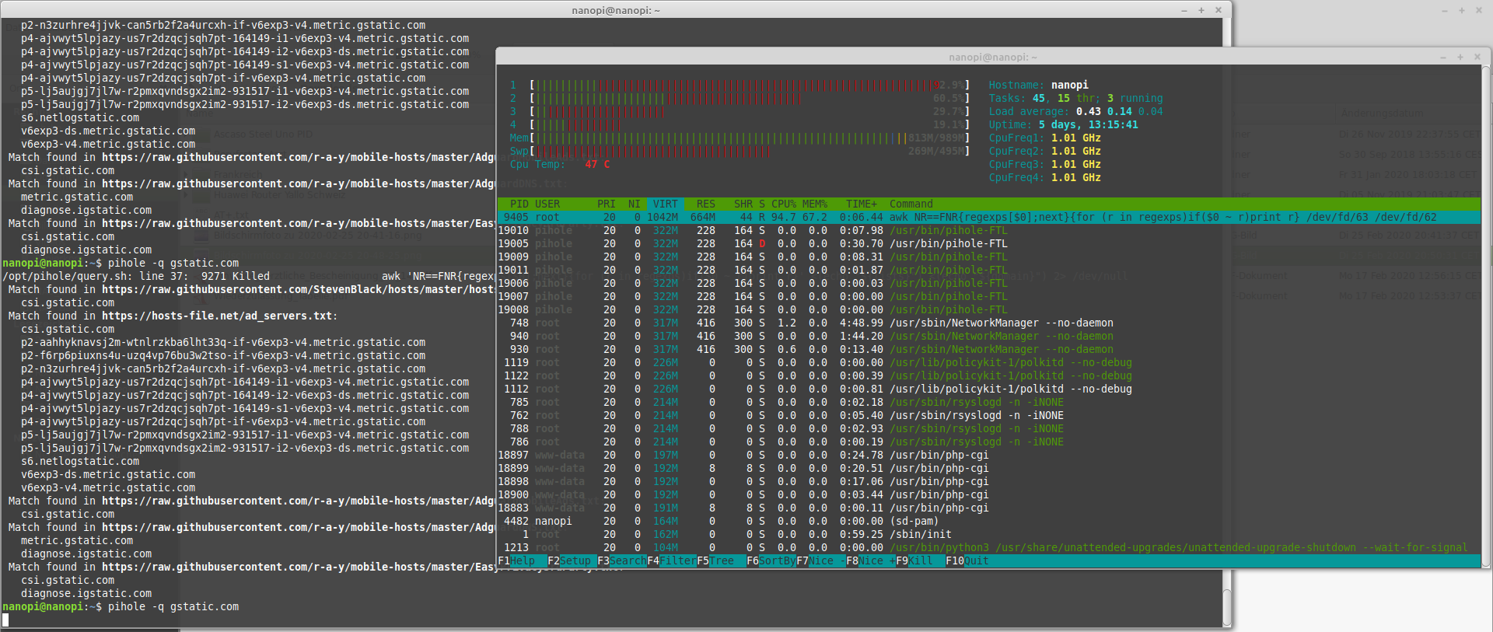This screenshot has width=1493, height=632.
Task: Select rsyslogd process row PID 762
Action: [988, 416]
